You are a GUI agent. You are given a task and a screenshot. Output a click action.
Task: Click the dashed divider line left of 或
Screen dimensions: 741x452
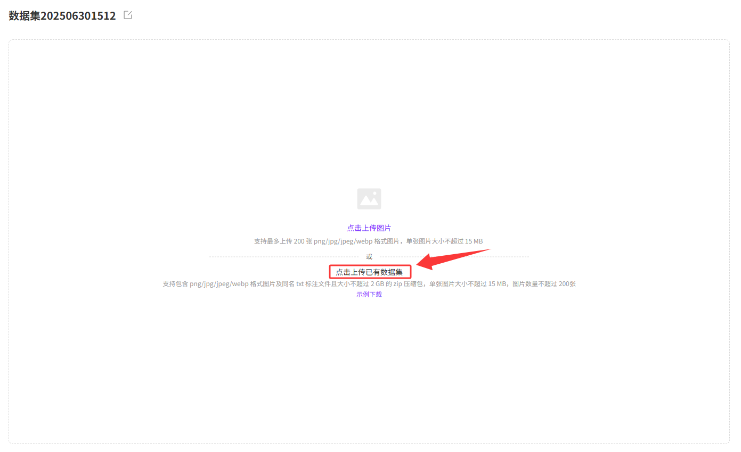pyautogui.click(x=286, y=257)
